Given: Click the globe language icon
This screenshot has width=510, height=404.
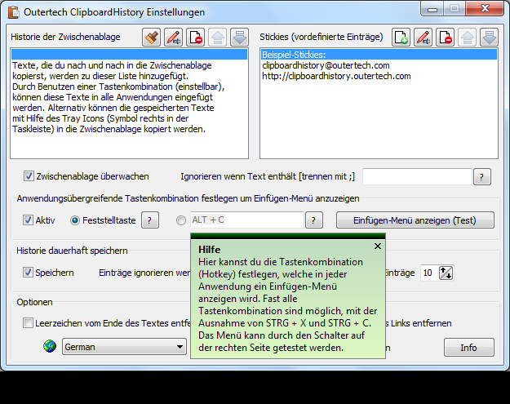Looking at the screenshot, I should (50, 346).
